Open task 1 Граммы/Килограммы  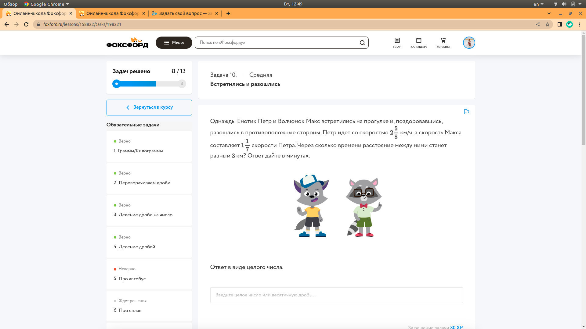(149, 146)
